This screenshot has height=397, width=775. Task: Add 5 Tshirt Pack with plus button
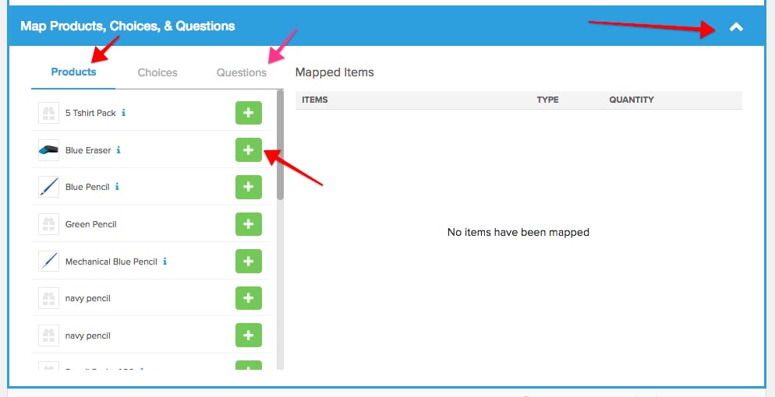[x=248, y=113]
